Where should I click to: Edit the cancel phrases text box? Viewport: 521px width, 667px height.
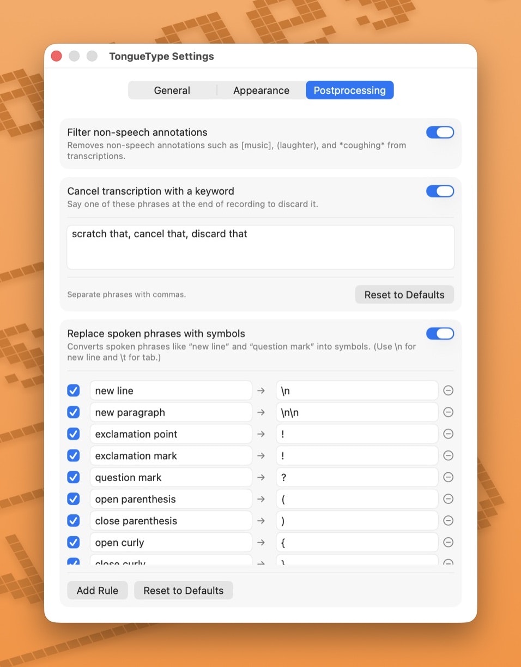pos(260,247)
